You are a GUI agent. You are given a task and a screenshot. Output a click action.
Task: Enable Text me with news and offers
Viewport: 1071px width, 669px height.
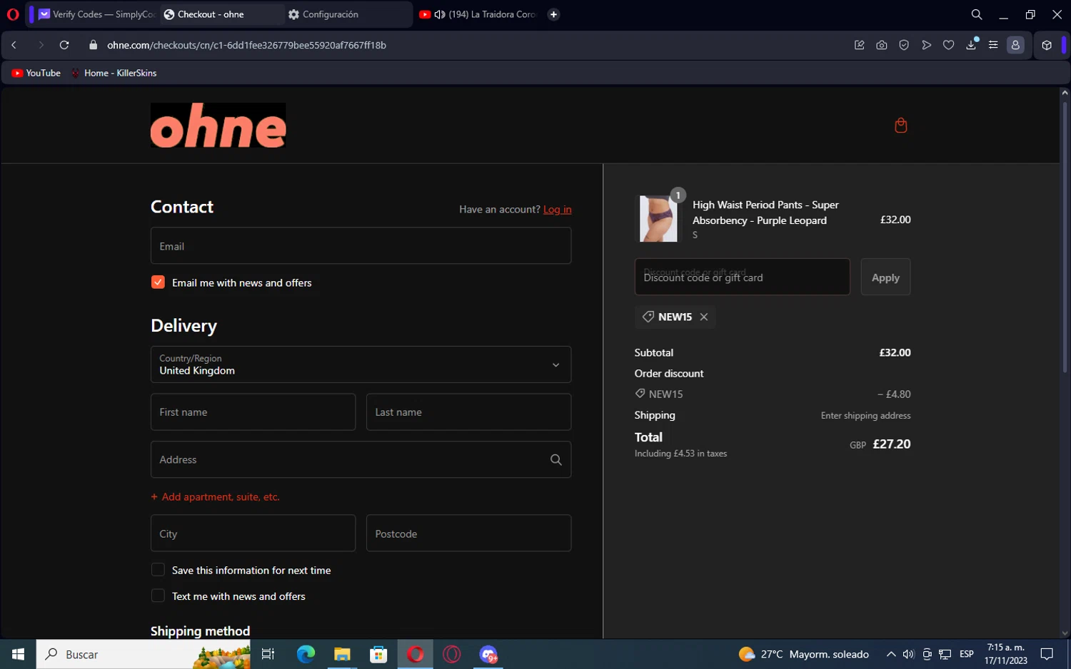click(x=158, y=596)
